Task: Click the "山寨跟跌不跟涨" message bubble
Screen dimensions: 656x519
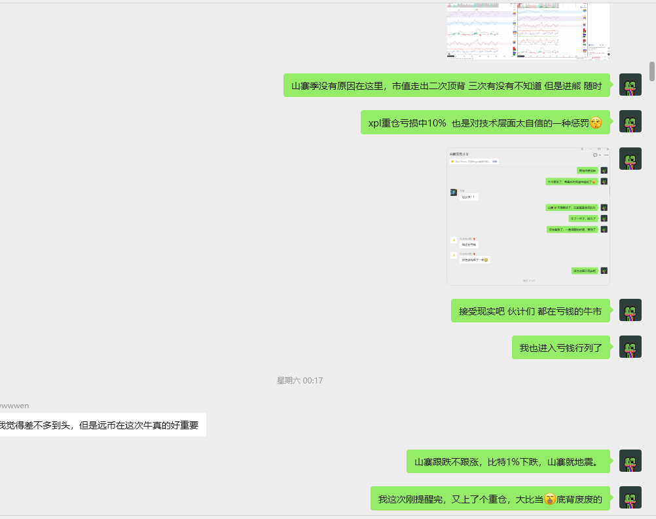Action: coord(507,461)
